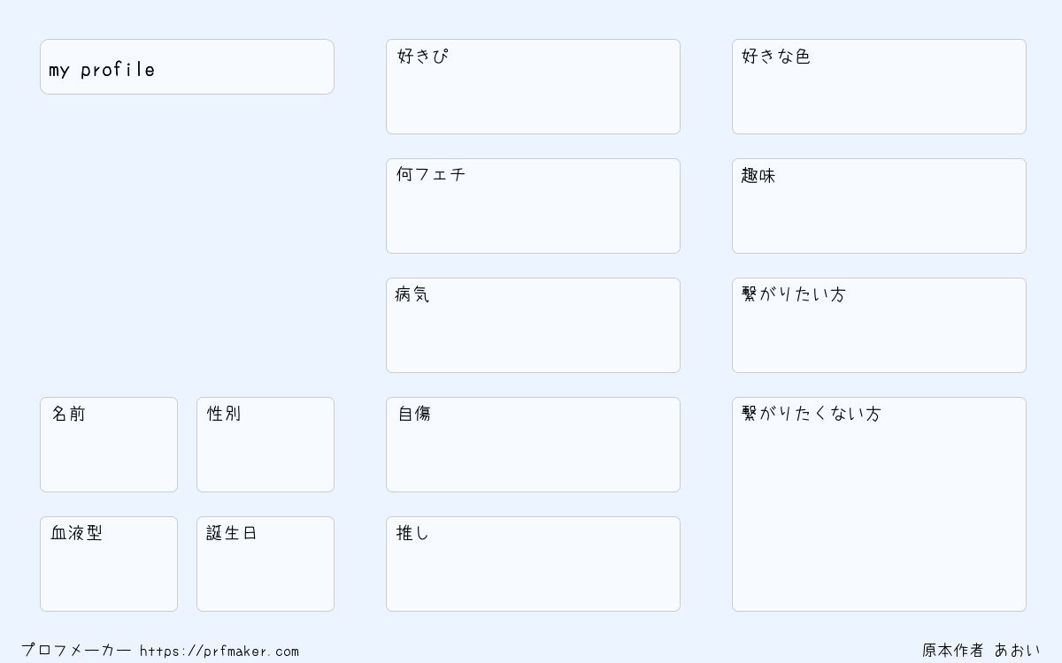Select the 血液型 field
The image size is (1062, 663).
click(109, 564)
